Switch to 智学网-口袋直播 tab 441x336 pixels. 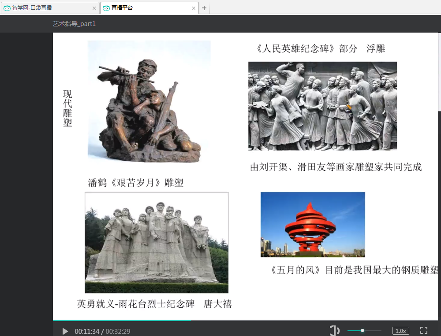(49, 8)
